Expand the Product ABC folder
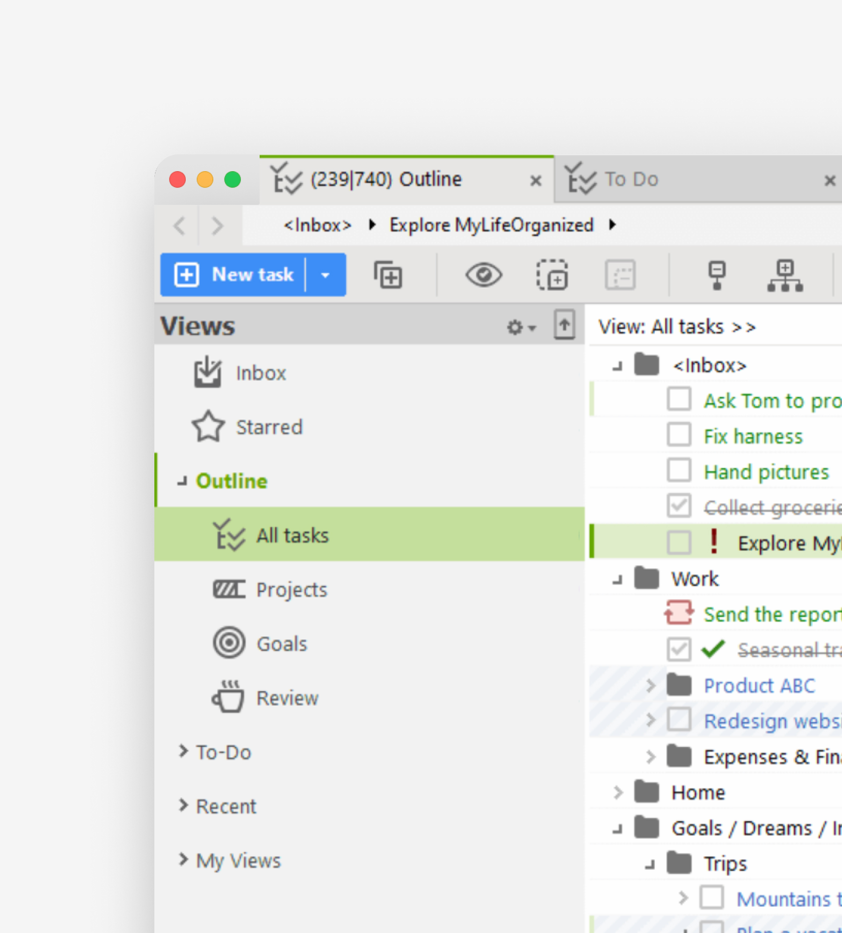This screenshot has height=933, width=842. click(650, 686)
